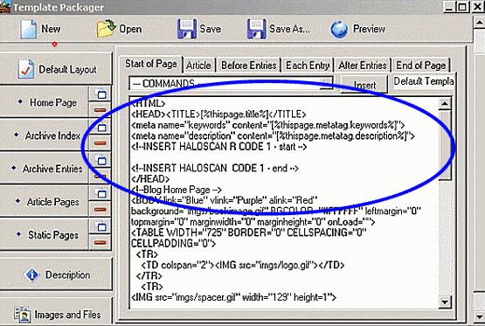This screenshot has width=485, height=326.
Task: Click the copy icon beside Archive Index
Action: [x=100, y=127]
